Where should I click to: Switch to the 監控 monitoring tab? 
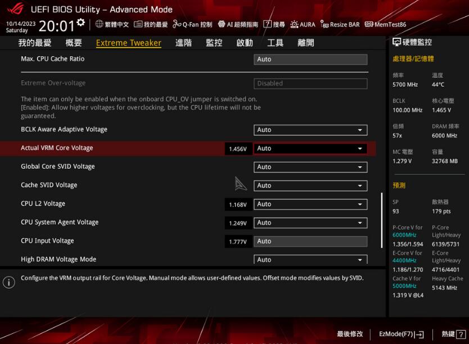214,42
